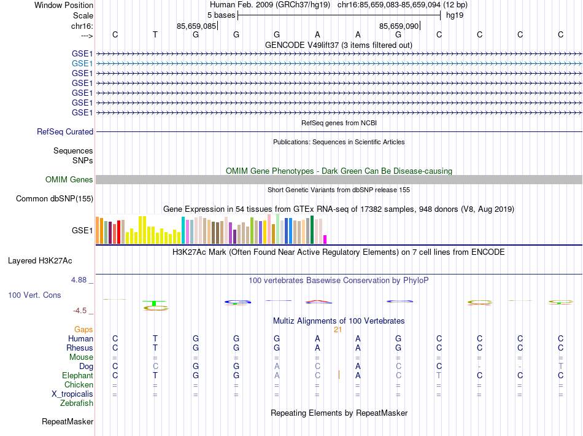Click the OMIM Genes track label
This screenshot has height=436, width=583.
point(69,180)
